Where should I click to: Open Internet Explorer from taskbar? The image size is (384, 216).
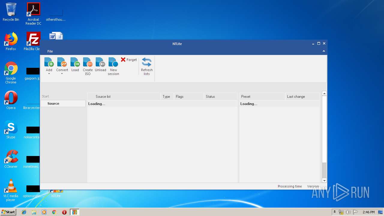click(24, 212)
